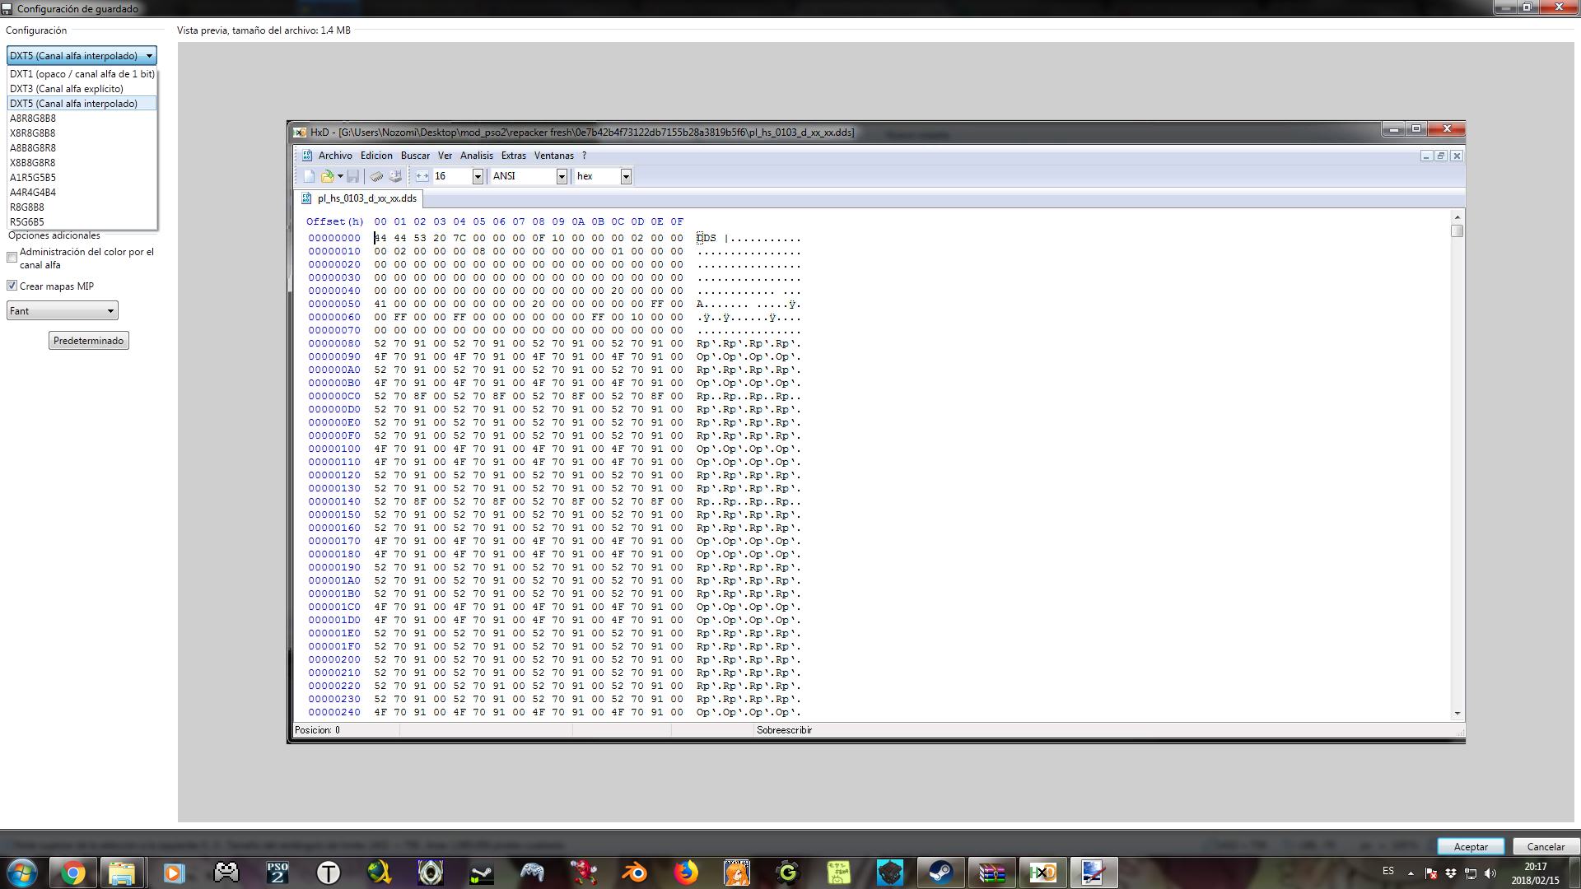Select the pl_hs_0103_d_xx_xx.dds tab
The height and width of the screenshot is (889, 1581).
366,198
